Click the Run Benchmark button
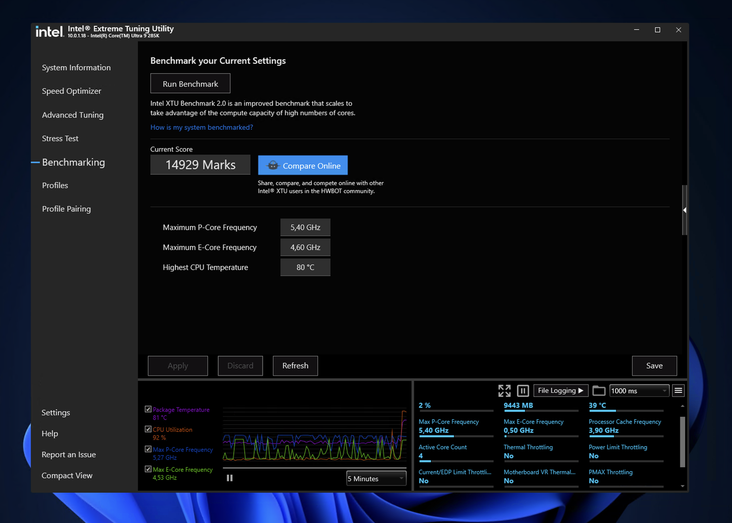 [190, 84]
